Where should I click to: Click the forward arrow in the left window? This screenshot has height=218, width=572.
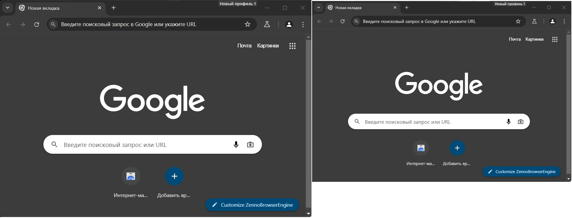click(22, 25)
